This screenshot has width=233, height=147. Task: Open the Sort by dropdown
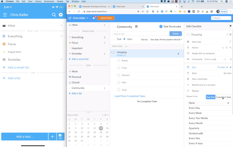click(166, 40)
